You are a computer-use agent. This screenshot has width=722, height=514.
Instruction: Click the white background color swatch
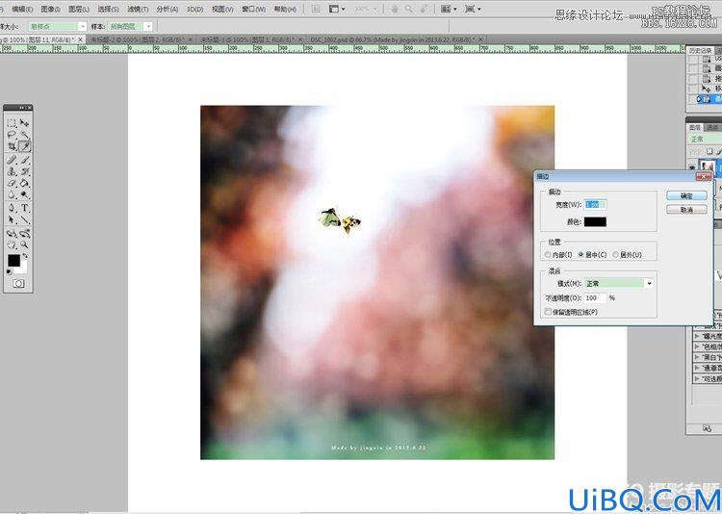(23, 269)
